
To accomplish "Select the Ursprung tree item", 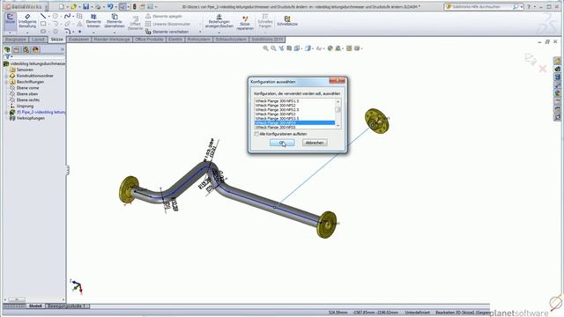I will pyautogui.click(x=25, y=106).
